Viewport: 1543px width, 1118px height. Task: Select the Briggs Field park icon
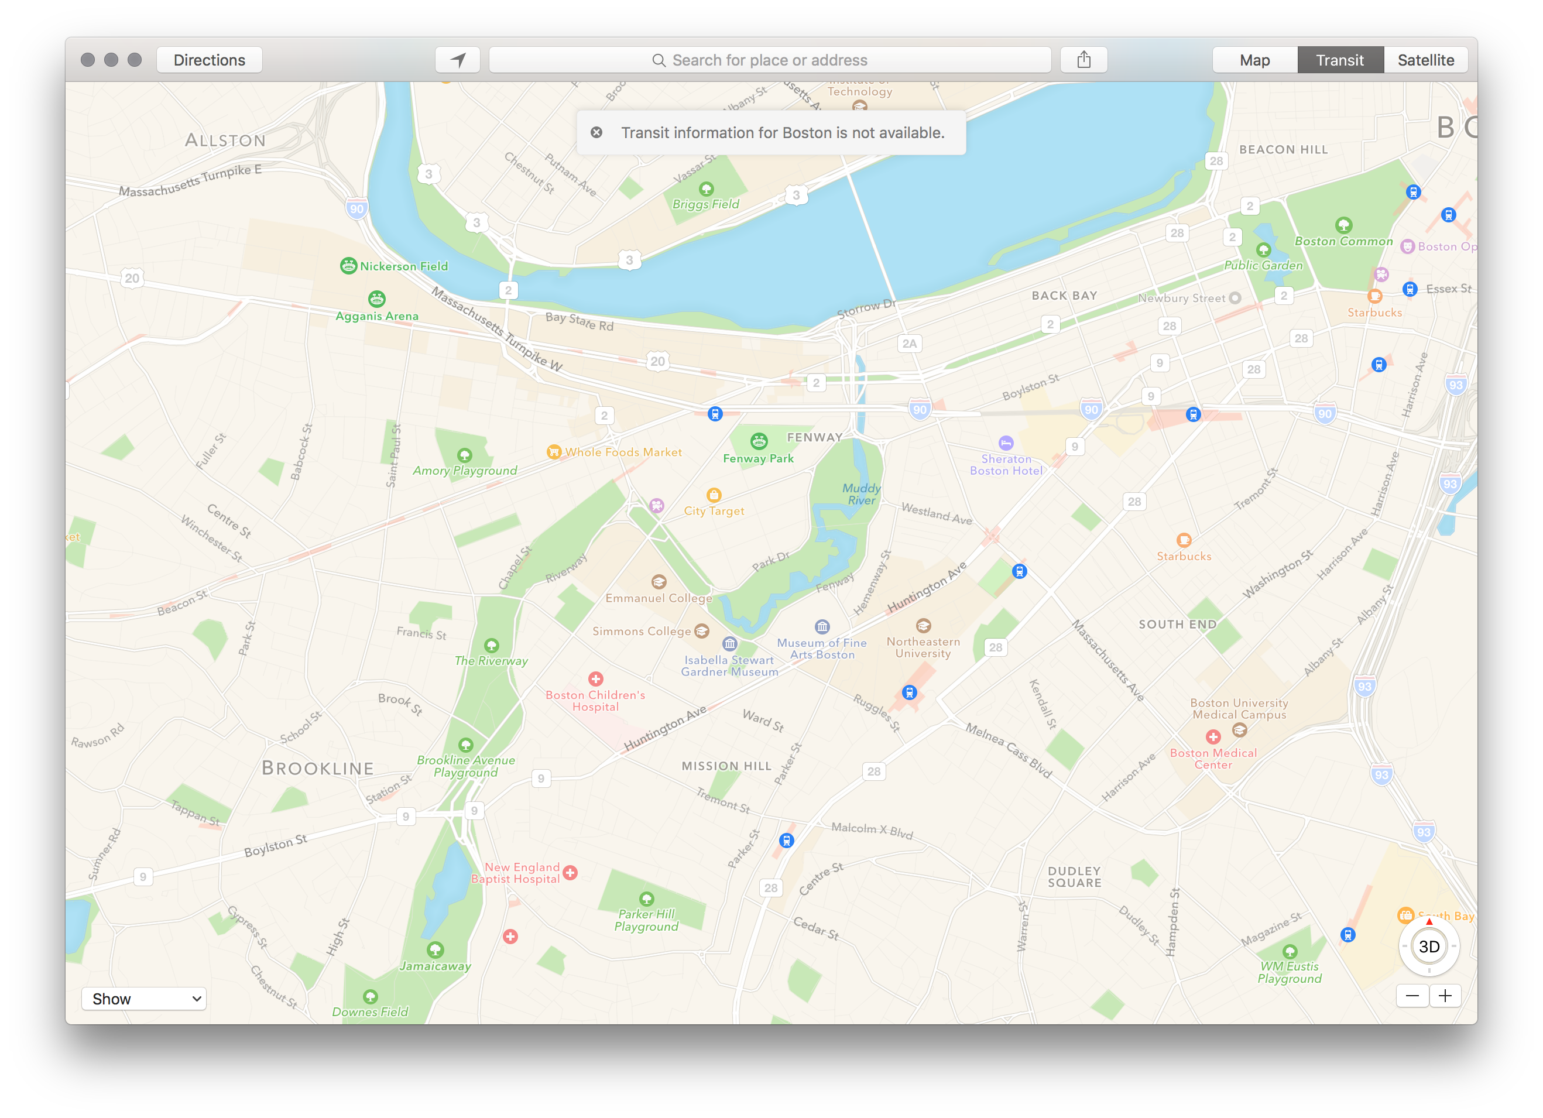tap(706, 188)
